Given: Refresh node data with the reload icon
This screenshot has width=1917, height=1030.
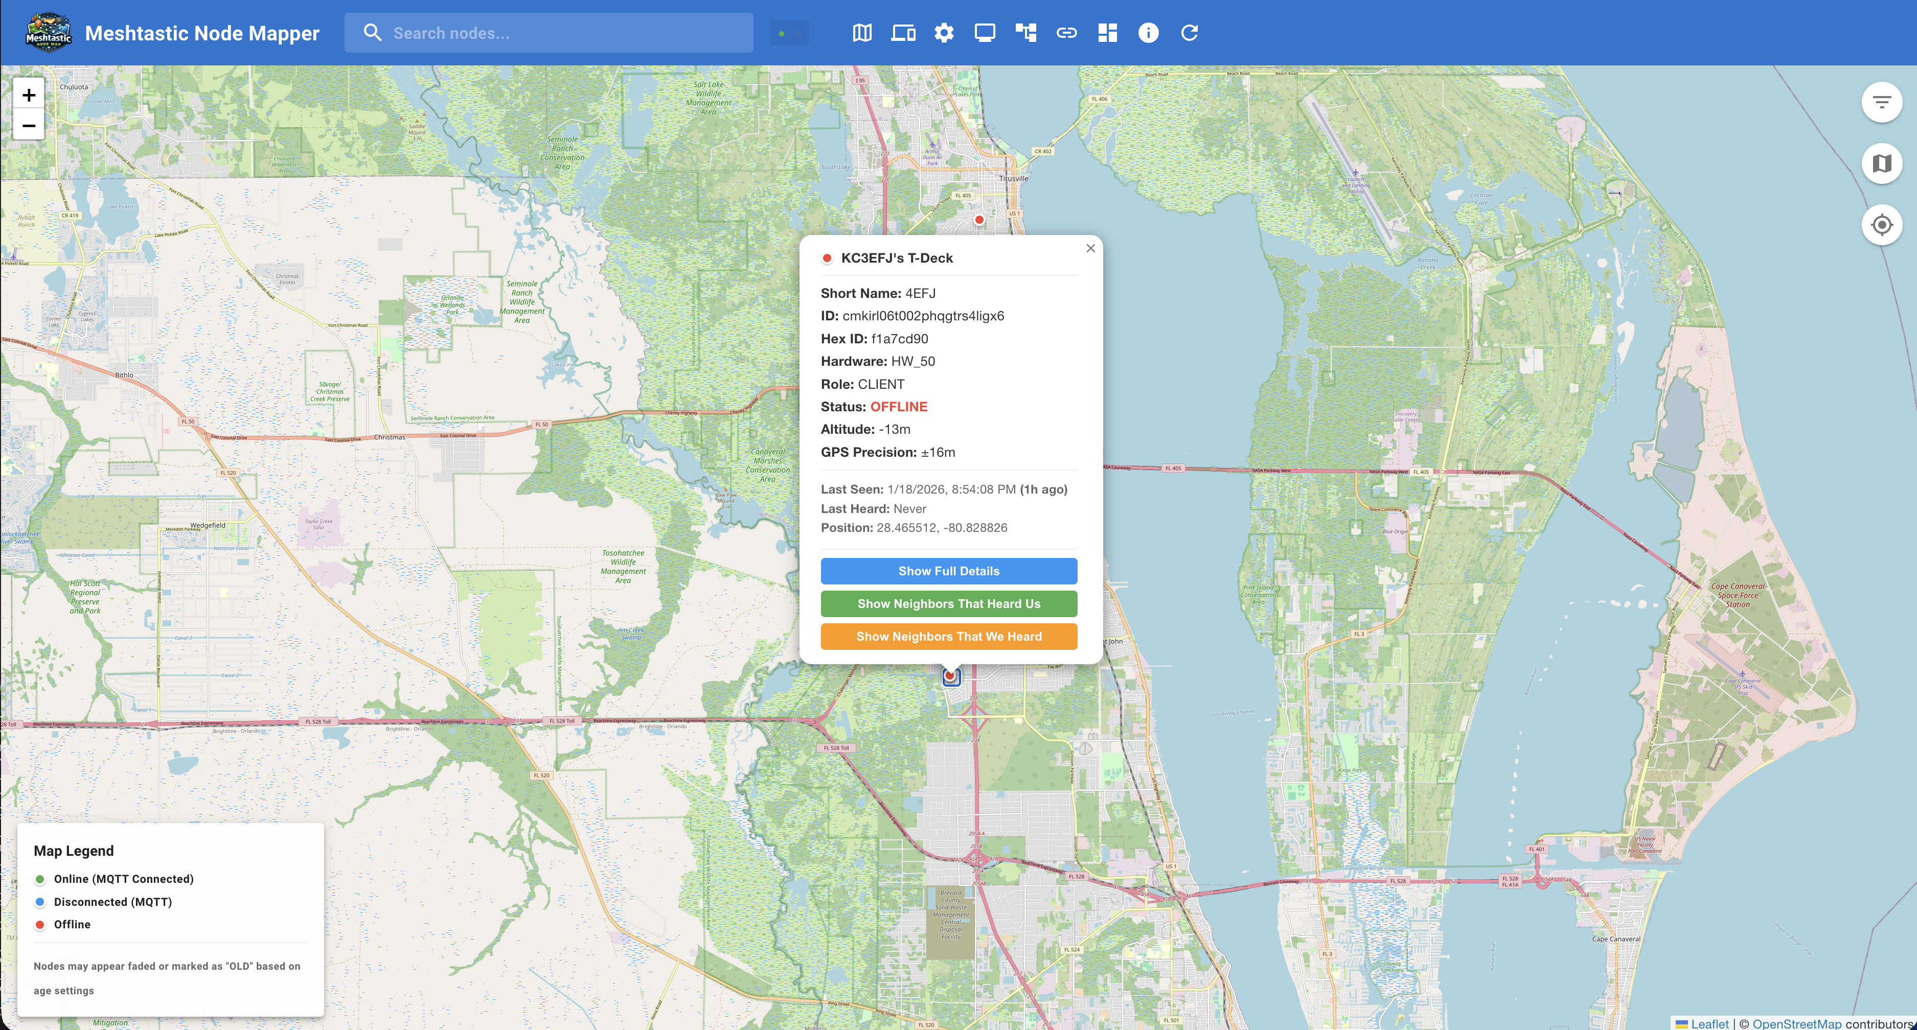Looking at the screenshot, I should pyautogui.click(x=1189, y=33).
